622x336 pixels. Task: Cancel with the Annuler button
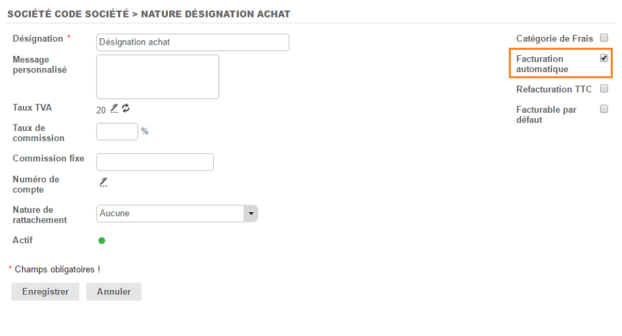113,292
